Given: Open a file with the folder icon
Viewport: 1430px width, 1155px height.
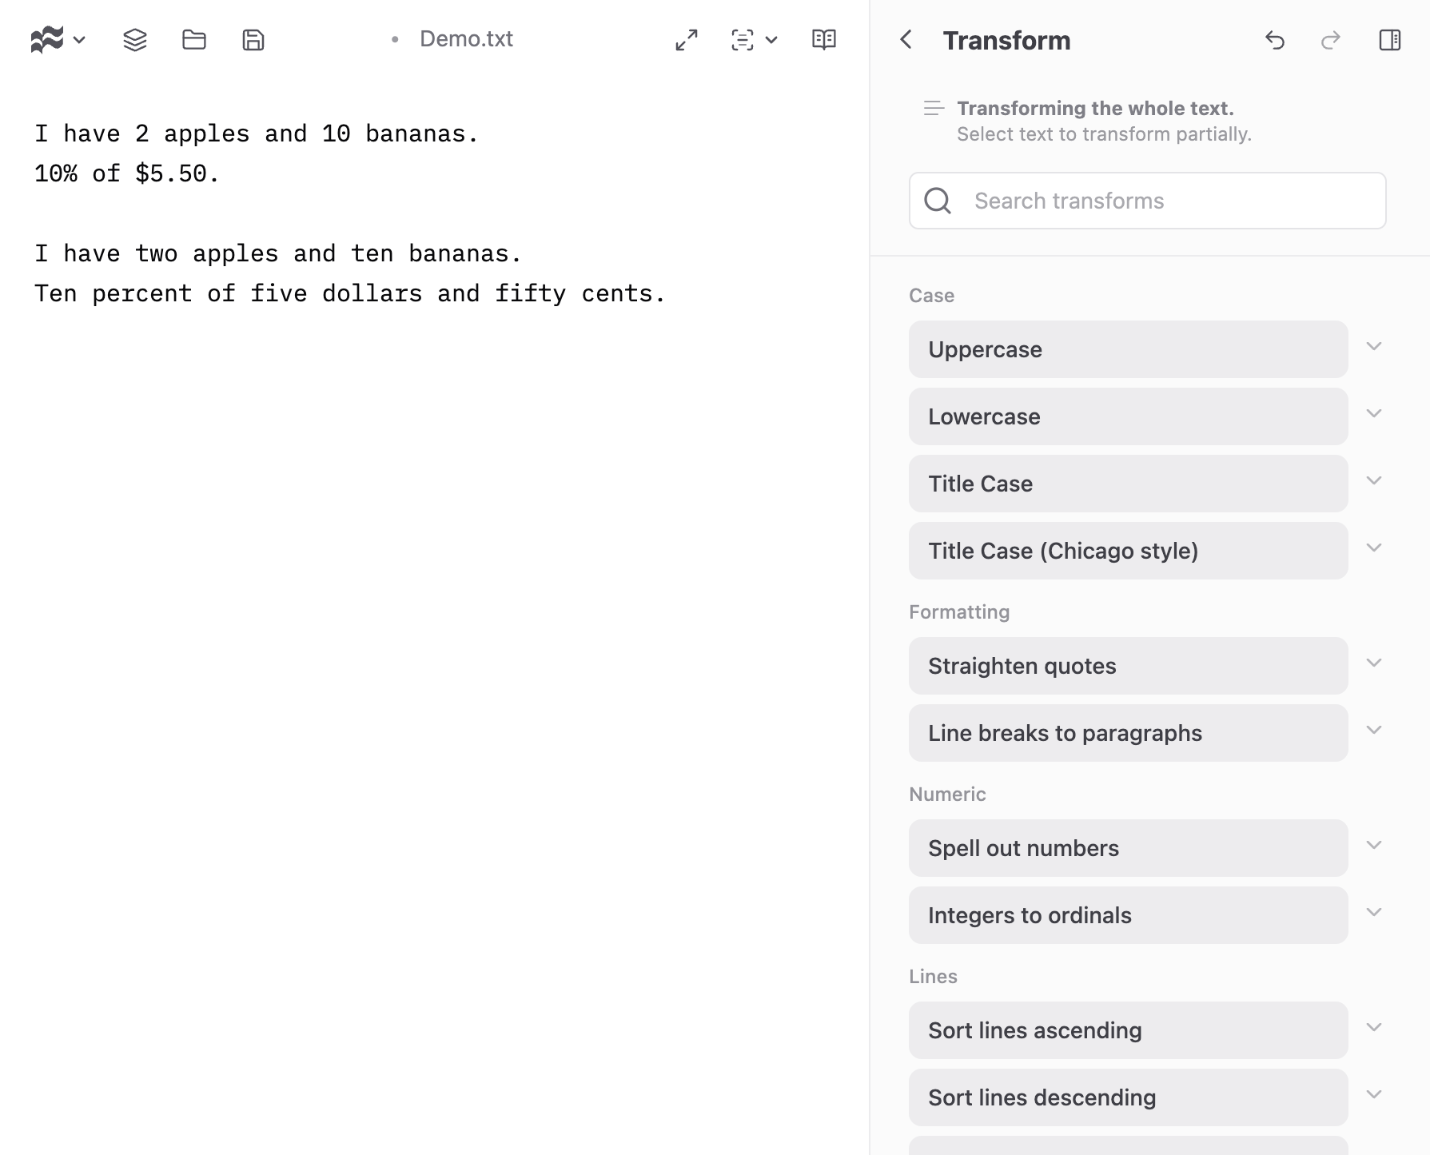Looking at the screenshot, I should point(193,39).
